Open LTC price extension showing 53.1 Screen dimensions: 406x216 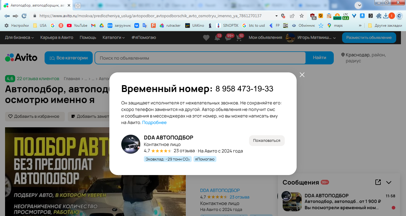coord(346,16)
